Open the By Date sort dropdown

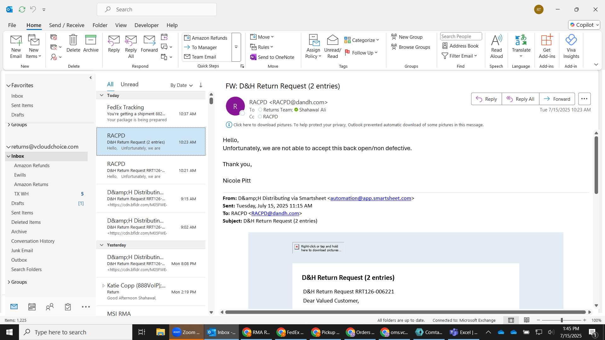181,85
